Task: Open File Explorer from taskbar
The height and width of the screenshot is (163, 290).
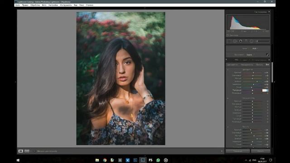Action: [97, 160]
